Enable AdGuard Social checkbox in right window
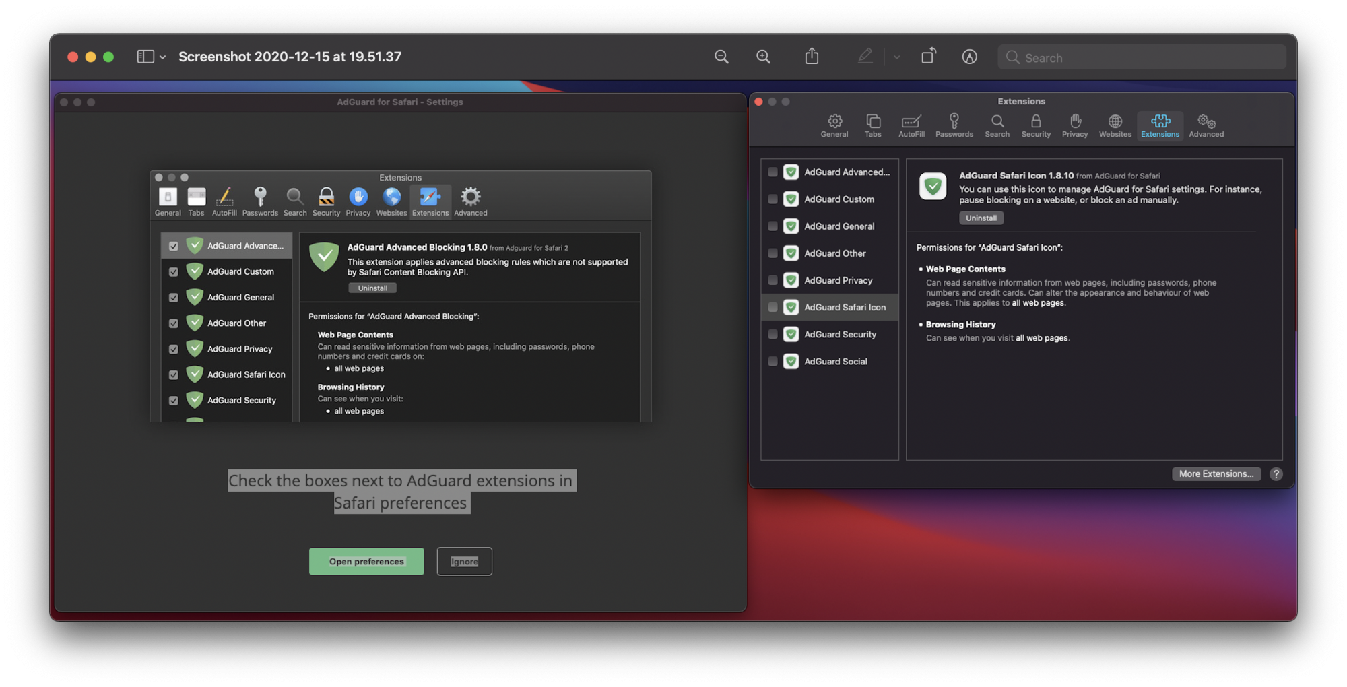The width and height of the screenshot is (1347, 687). pos(773,361)
